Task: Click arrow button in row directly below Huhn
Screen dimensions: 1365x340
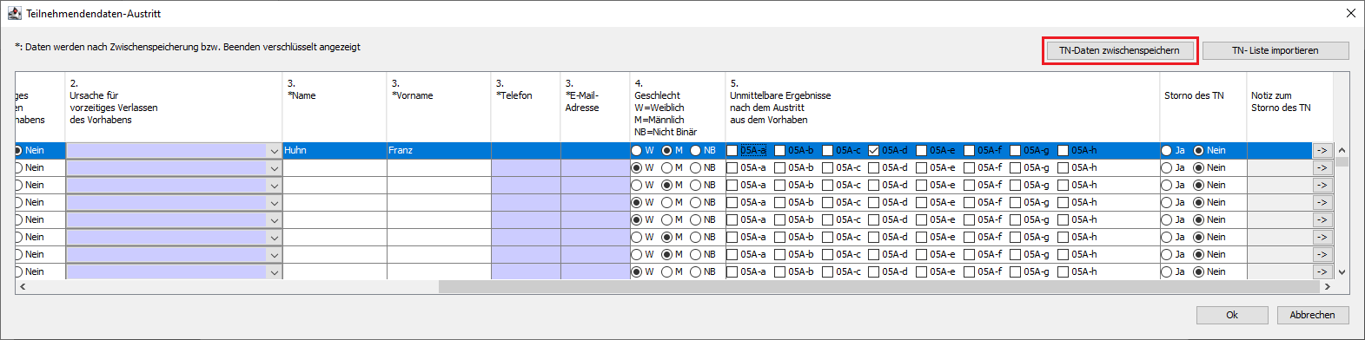Action: pyautogui.click(x=1322, y=168)
